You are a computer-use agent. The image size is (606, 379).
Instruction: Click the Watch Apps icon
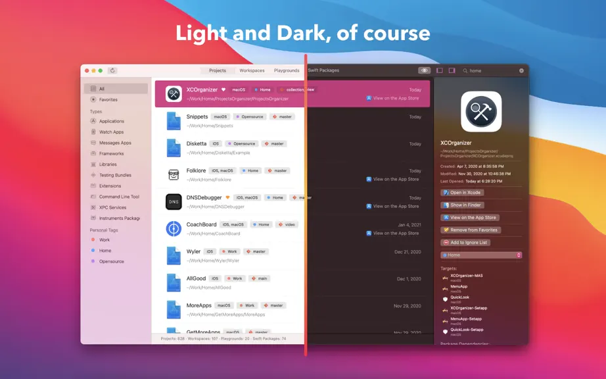point(93,132)
